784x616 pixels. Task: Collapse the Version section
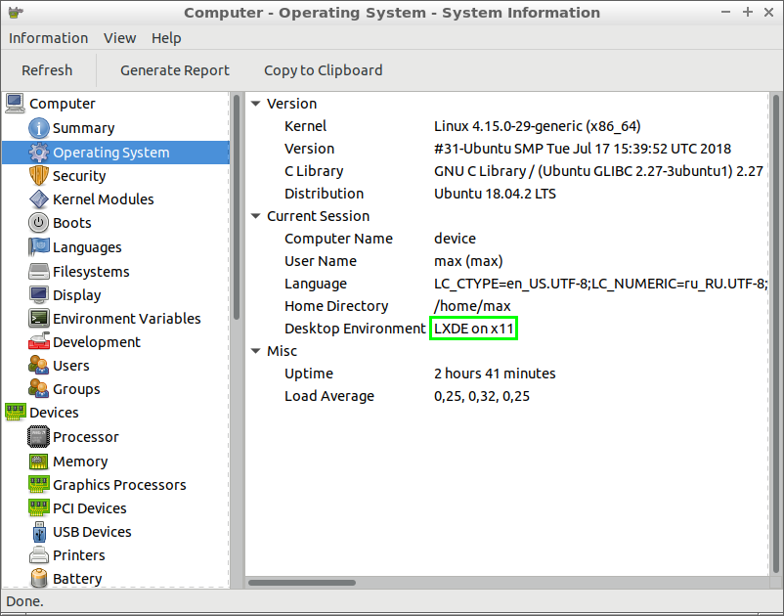point(256,104)
